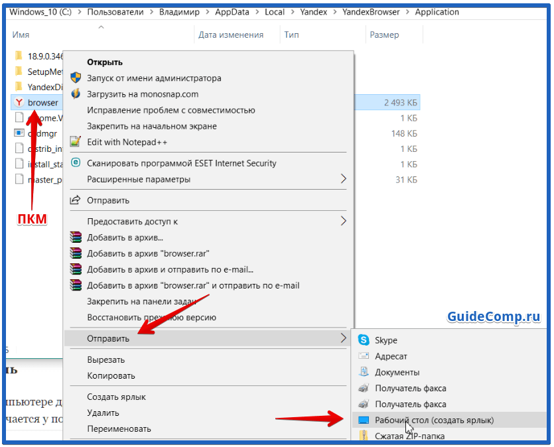The height and width of the screenshot is (447, 554).
Task: Select Закрепить на начальном экране
Action: point(208,126)
